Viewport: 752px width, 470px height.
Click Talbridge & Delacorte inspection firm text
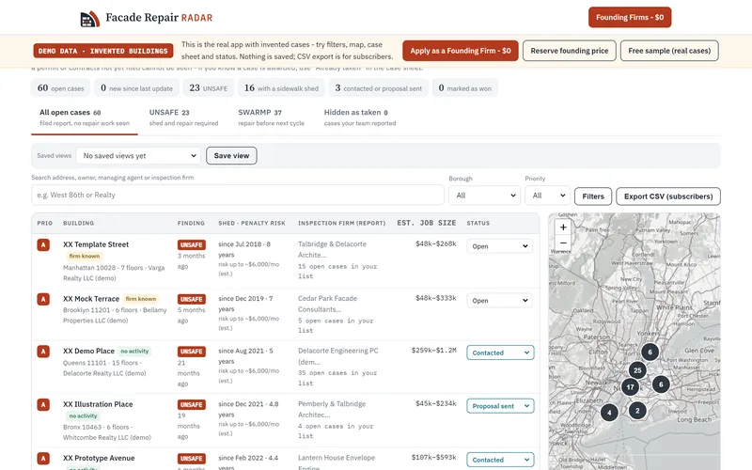pyautogui.click(x=332, y=249)
